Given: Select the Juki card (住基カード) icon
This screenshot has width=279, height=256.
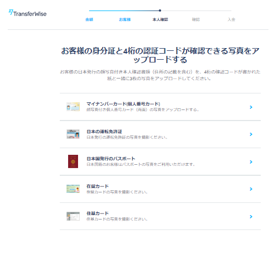Looking at the screenshot, I should click(x=73, y=216).
